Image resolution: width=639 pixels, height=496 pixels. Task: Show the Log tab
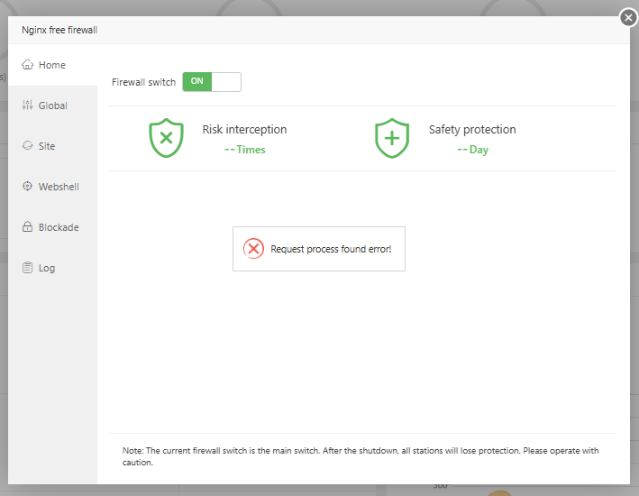click(x=47, y=268)
